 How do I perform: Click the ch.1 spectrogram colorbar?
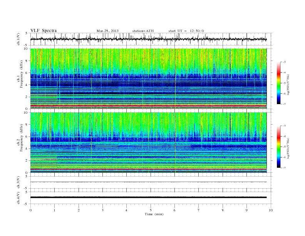[x=278, y=83]
